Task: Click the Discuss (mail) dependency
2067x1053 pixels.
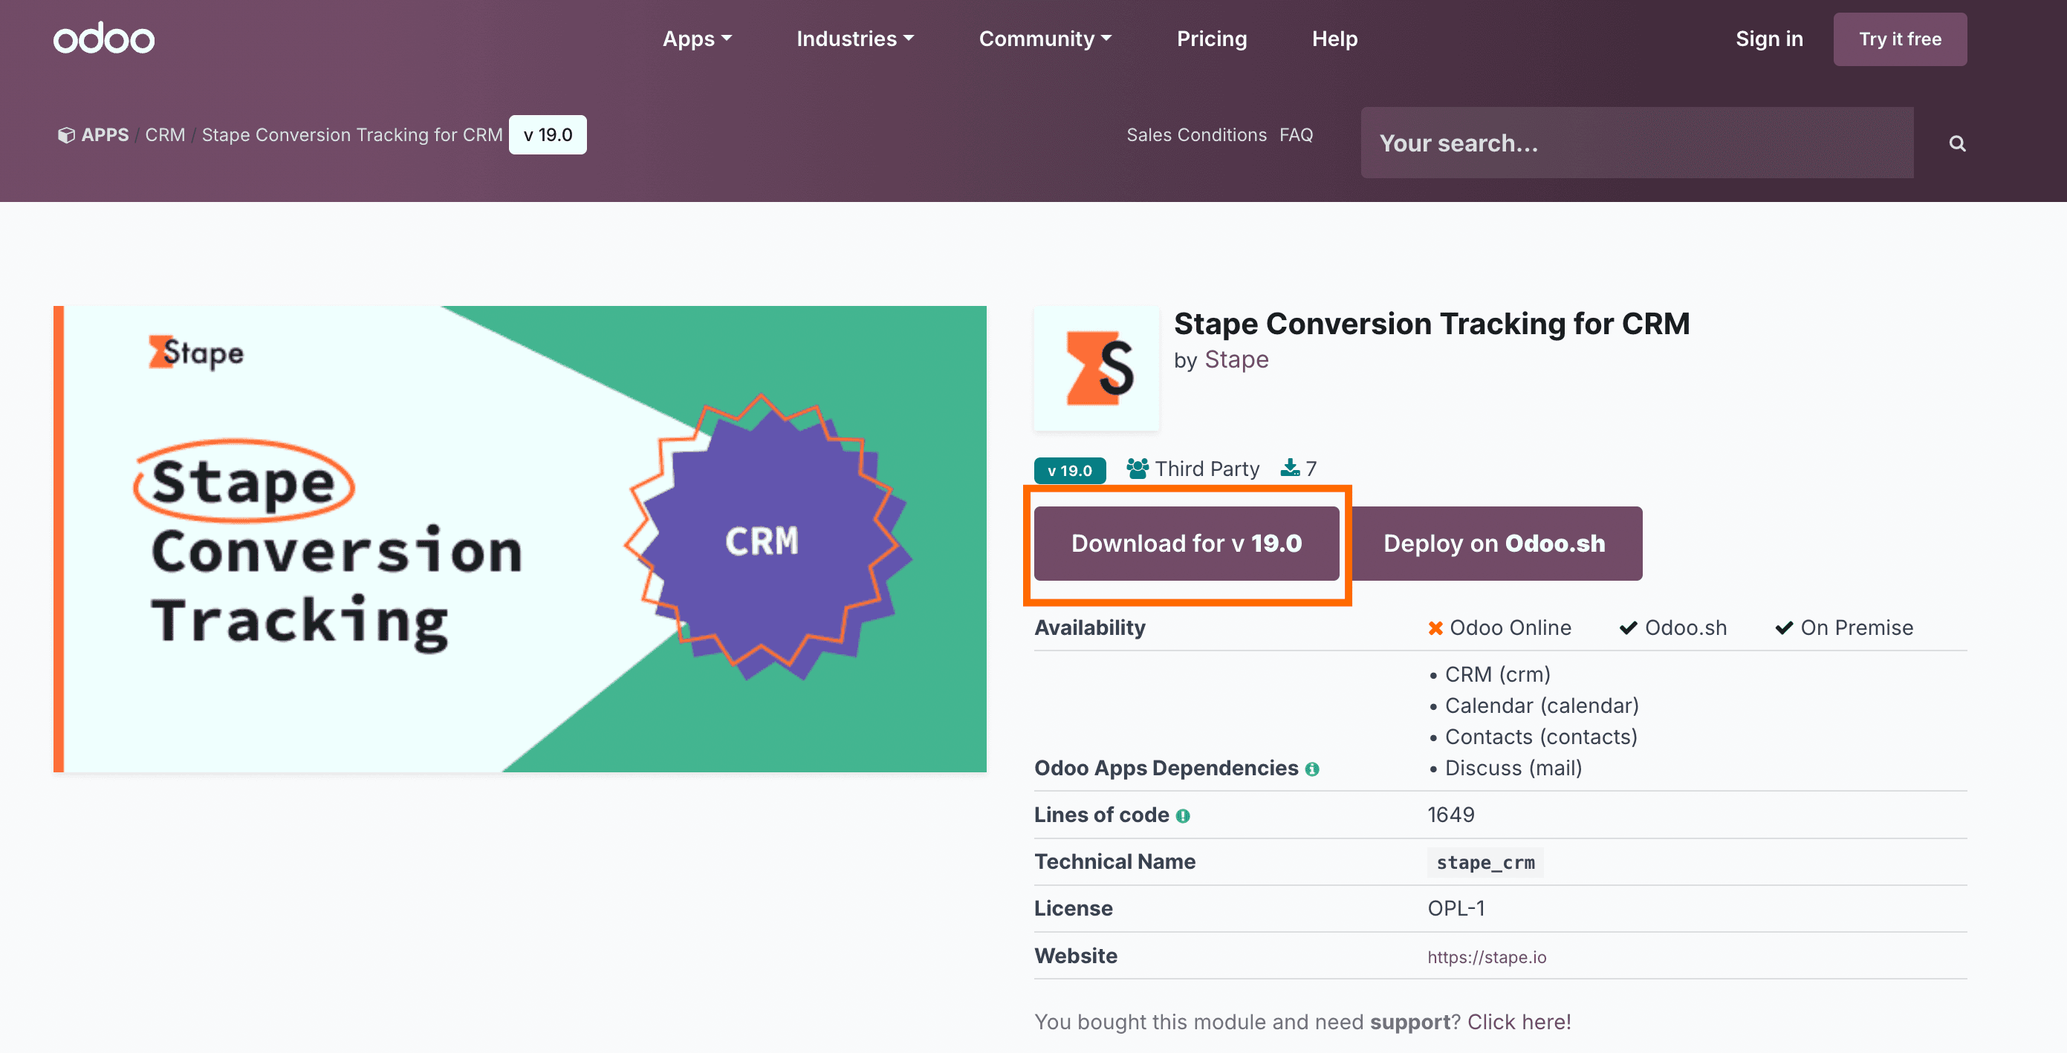Action: [x=1513, y=769]
